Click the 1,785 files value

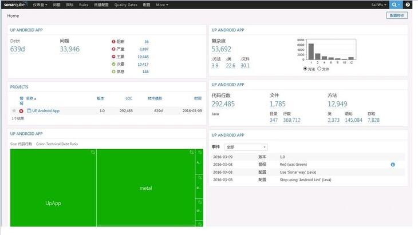278,104
